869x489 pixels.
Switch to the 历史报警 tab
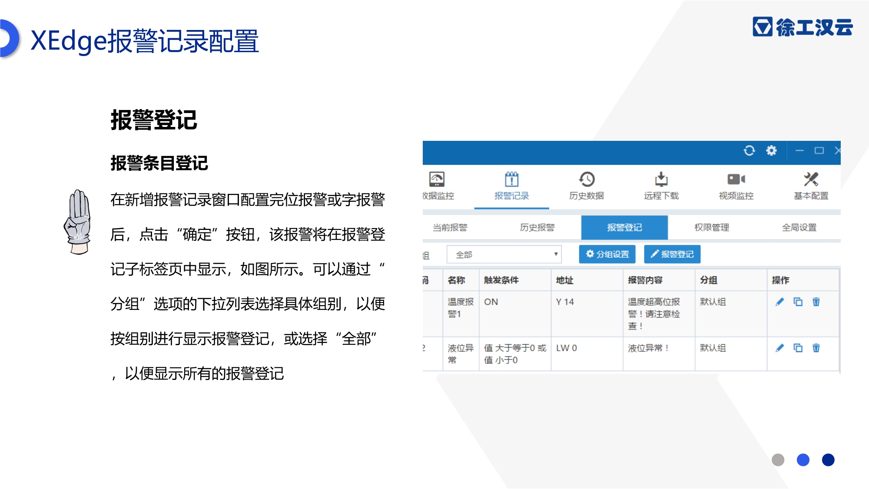(x=537, y=227)
